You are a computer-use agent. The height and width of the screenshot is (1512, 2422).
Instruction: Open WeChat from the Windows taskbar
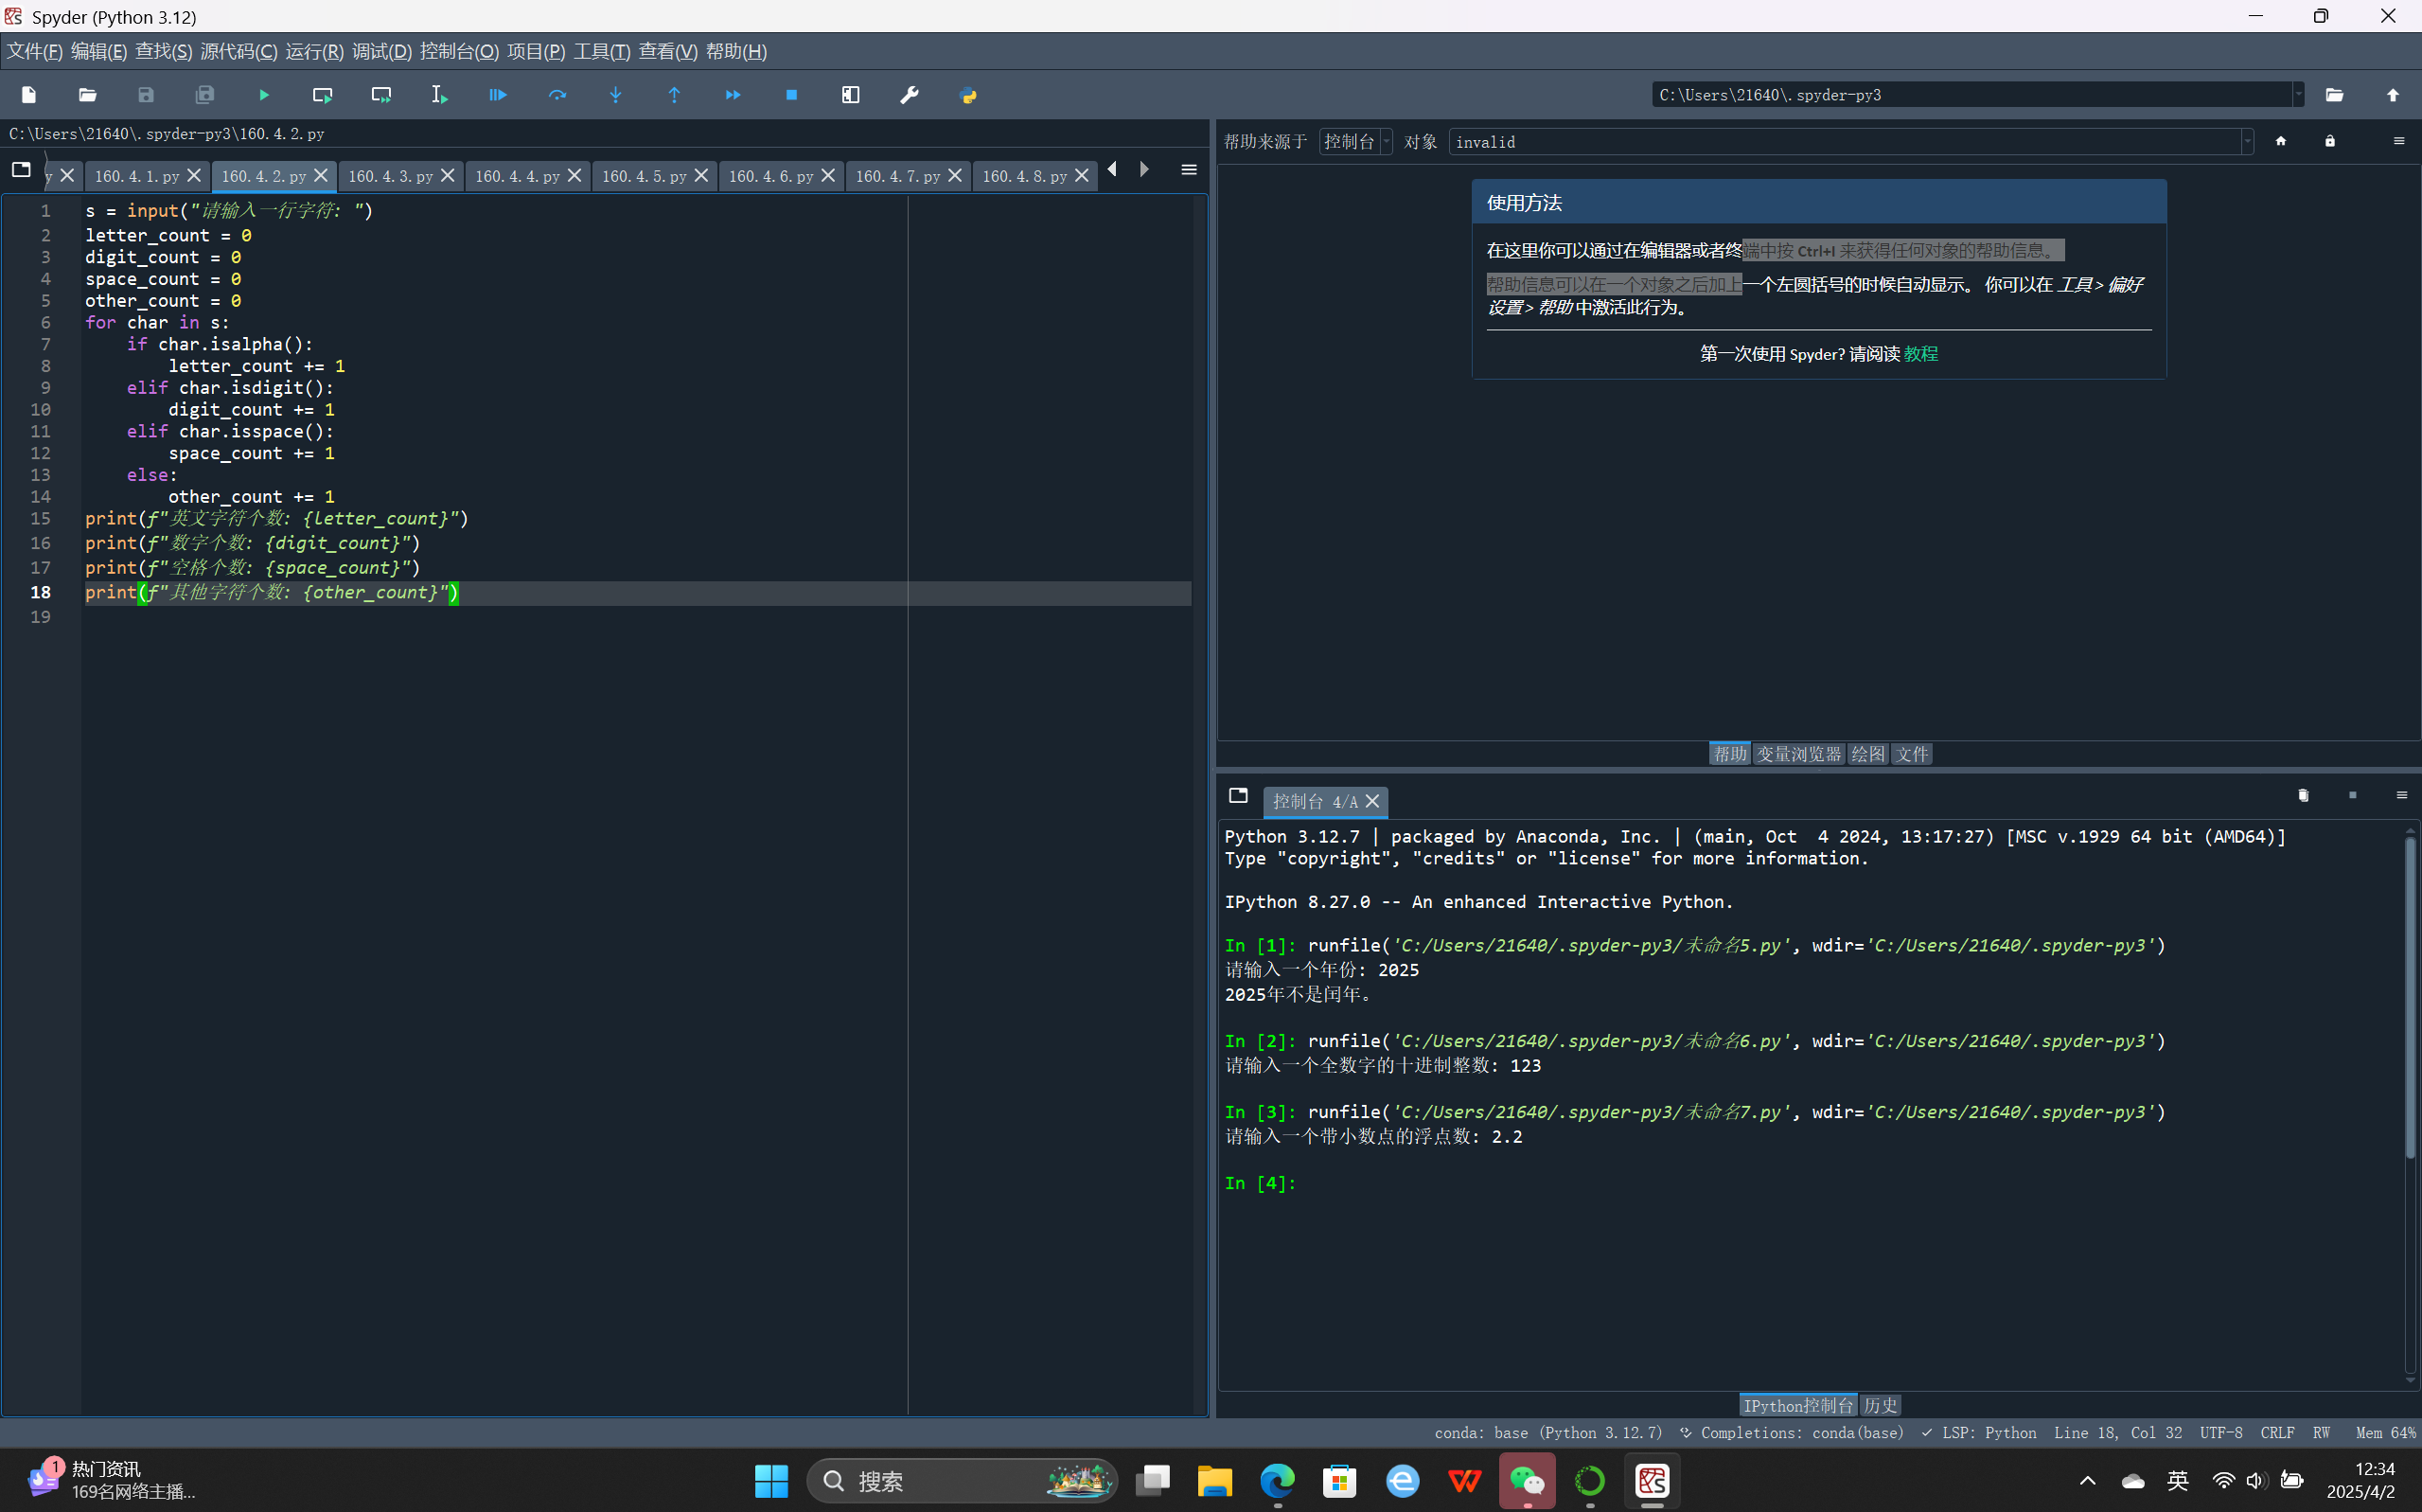tap(1527, 1480)
